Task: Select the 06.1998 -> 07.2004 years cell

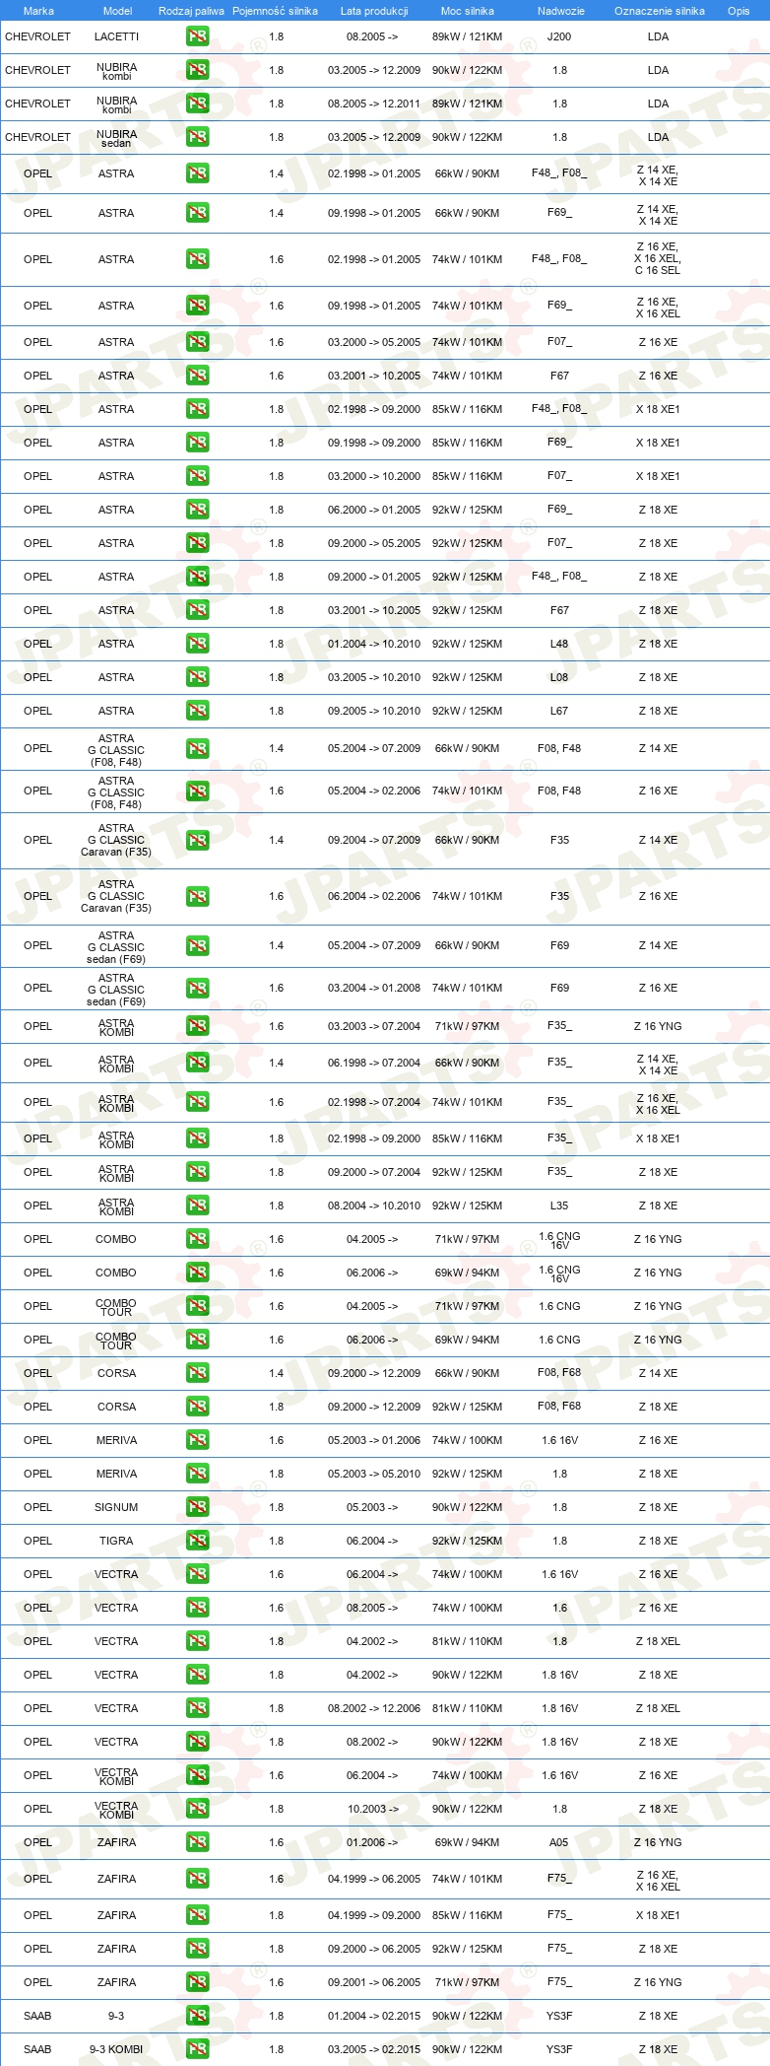Action: [374, 1063]
